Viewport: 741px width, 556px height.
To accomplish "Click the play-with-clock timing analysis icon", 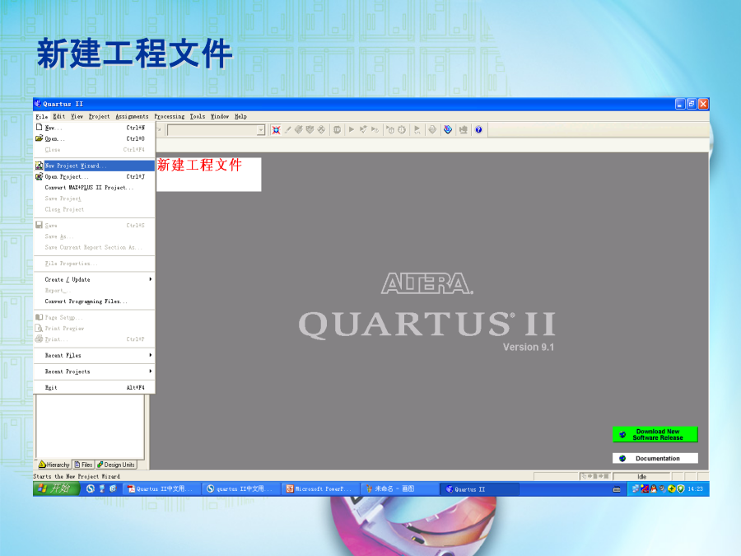I will point(375,130).
